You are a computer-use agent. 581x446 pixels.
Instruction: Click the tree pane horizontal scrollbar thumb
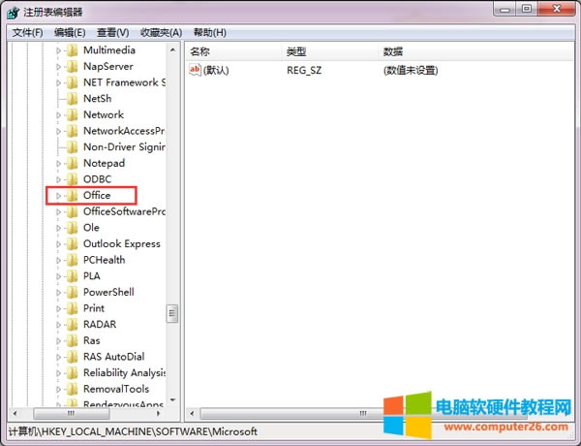tap(71, 413)
